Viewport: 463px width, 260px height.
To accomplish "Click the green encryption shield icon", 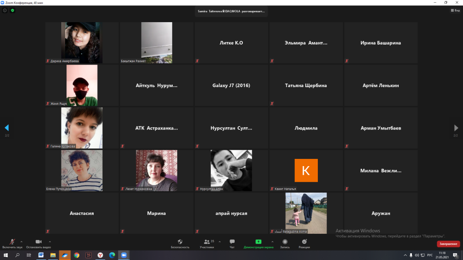I will [x=13, y=10].
